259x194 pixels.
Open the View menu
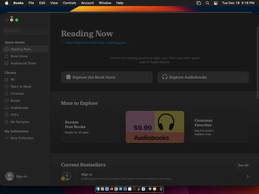54,3
